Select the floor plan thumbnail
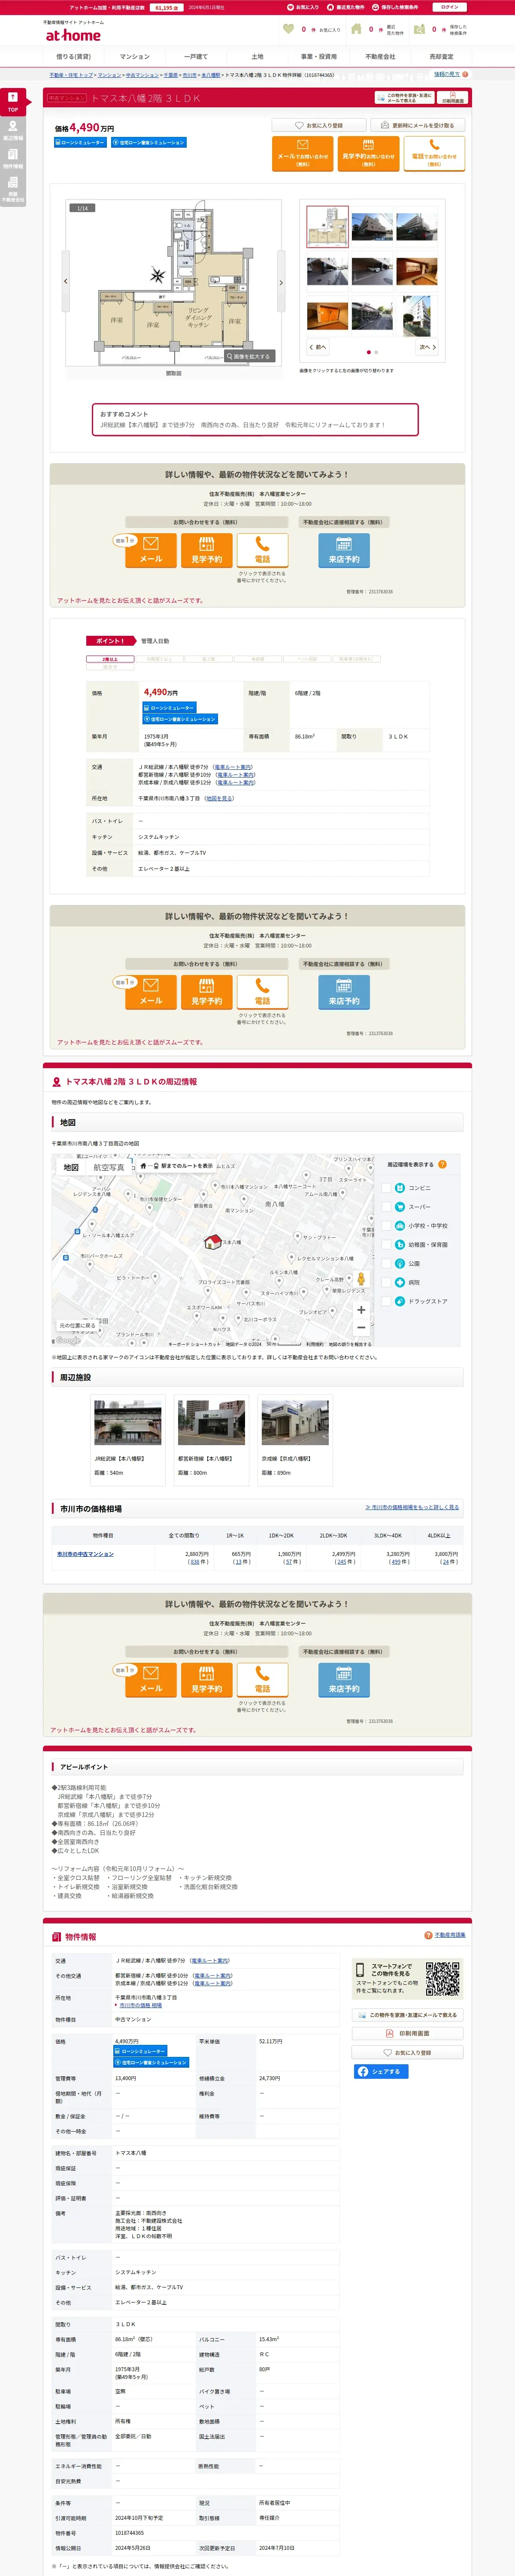 coord(327,227)
